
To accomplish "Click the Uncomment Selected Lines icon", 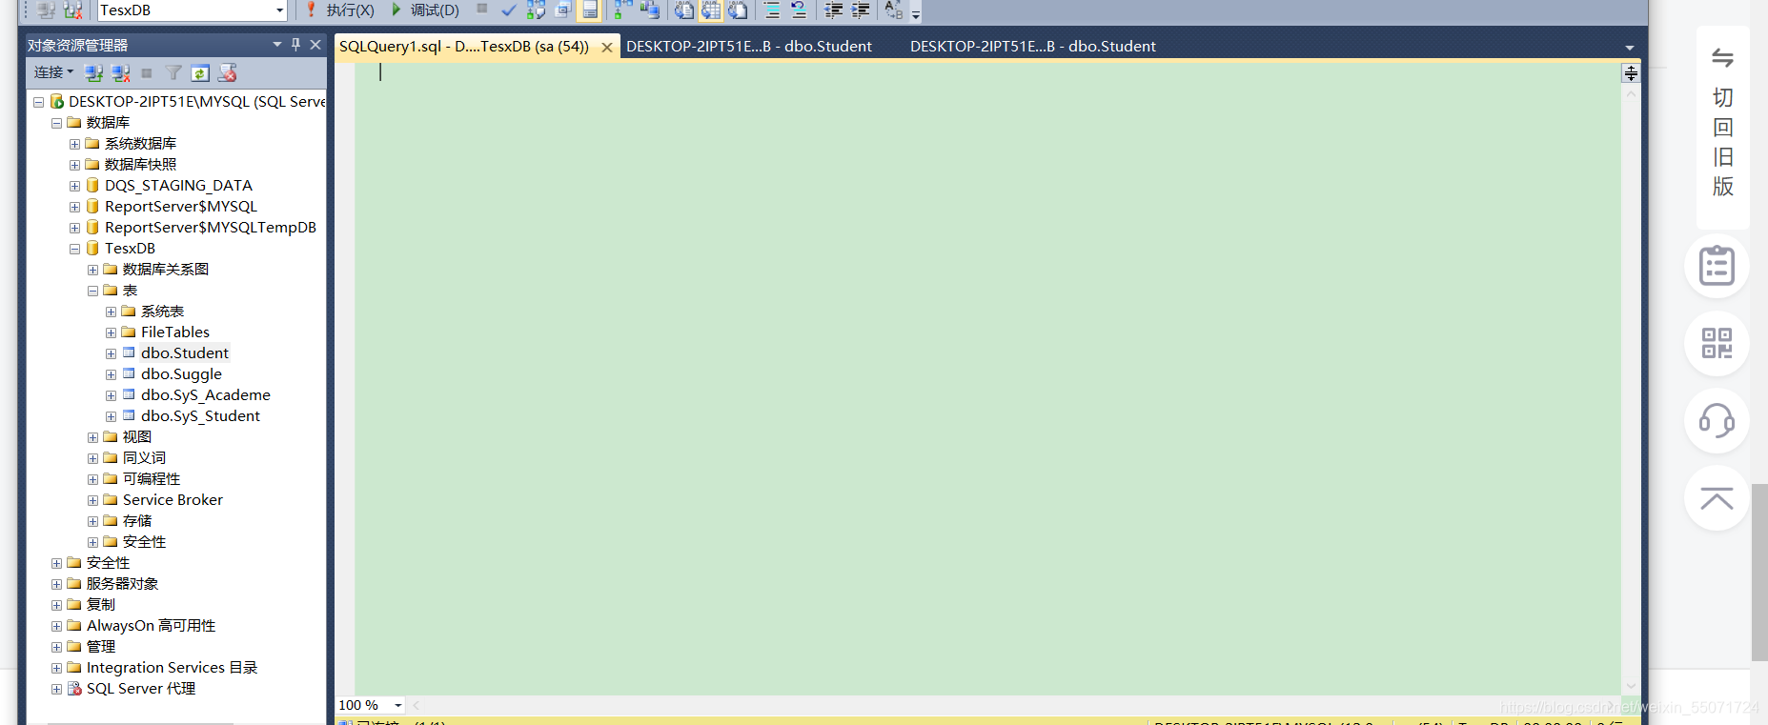I will (799, 10).
